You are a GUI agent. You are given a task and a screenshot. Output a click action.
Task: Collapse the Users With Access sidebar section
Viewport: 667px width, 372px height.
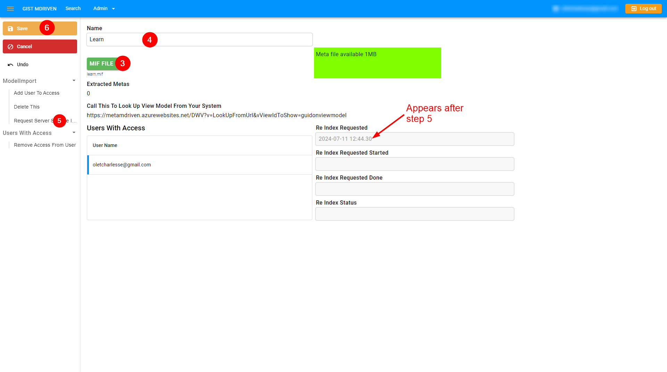pos(74,133)
